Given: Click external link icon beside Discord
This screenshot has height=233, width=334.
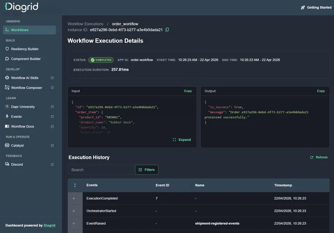Looking at the screenshot, I should click(52, 164).
